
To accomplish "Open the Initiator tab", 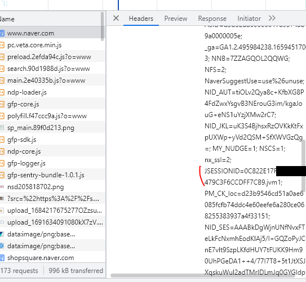I will pos(249,19).
